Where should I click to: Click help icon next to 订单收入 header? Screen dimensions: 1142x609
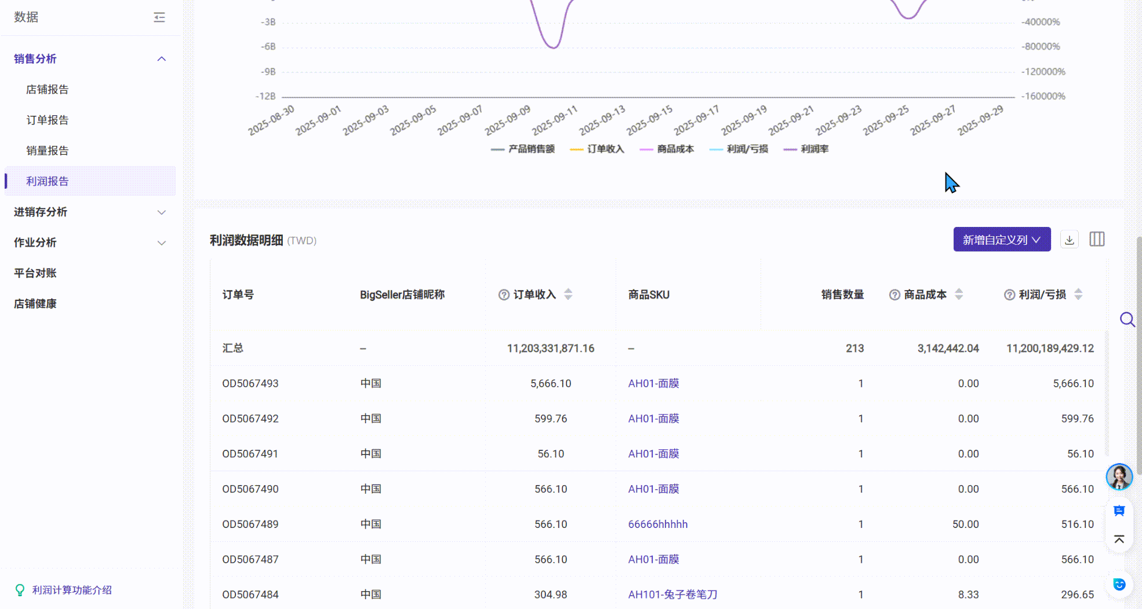coord(504,295)
